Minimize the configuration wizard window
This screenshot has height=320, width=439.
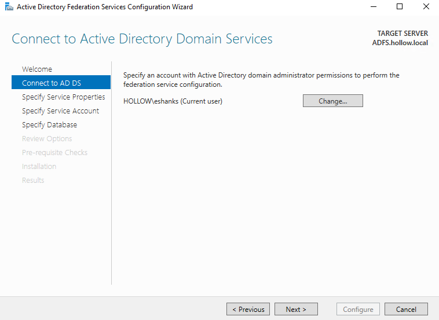(372, 7)
